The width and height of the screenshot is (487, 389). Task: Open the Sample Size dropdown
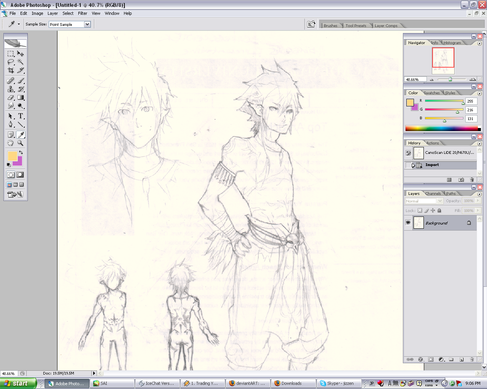(88, 24)
